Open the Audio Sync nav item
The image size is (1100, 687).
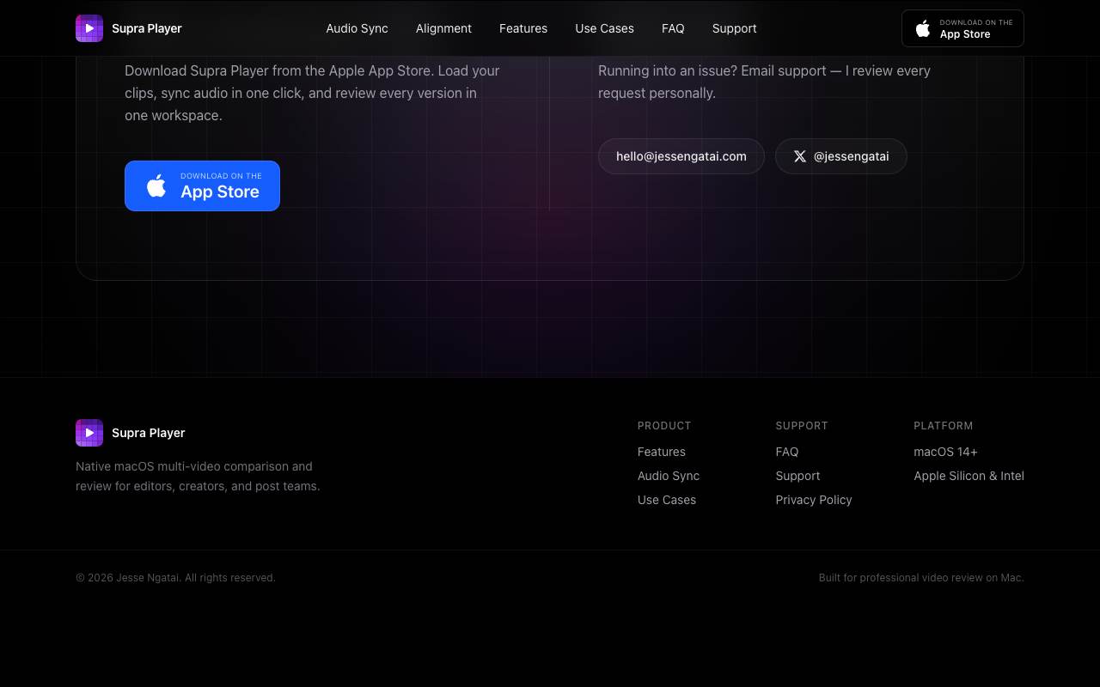[357, 28]
